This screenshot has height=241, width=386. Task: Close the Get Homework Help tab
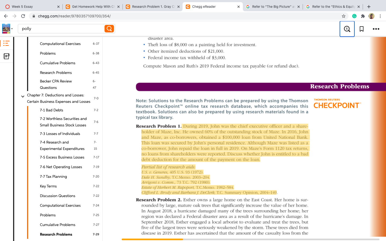tap(118, 7)
